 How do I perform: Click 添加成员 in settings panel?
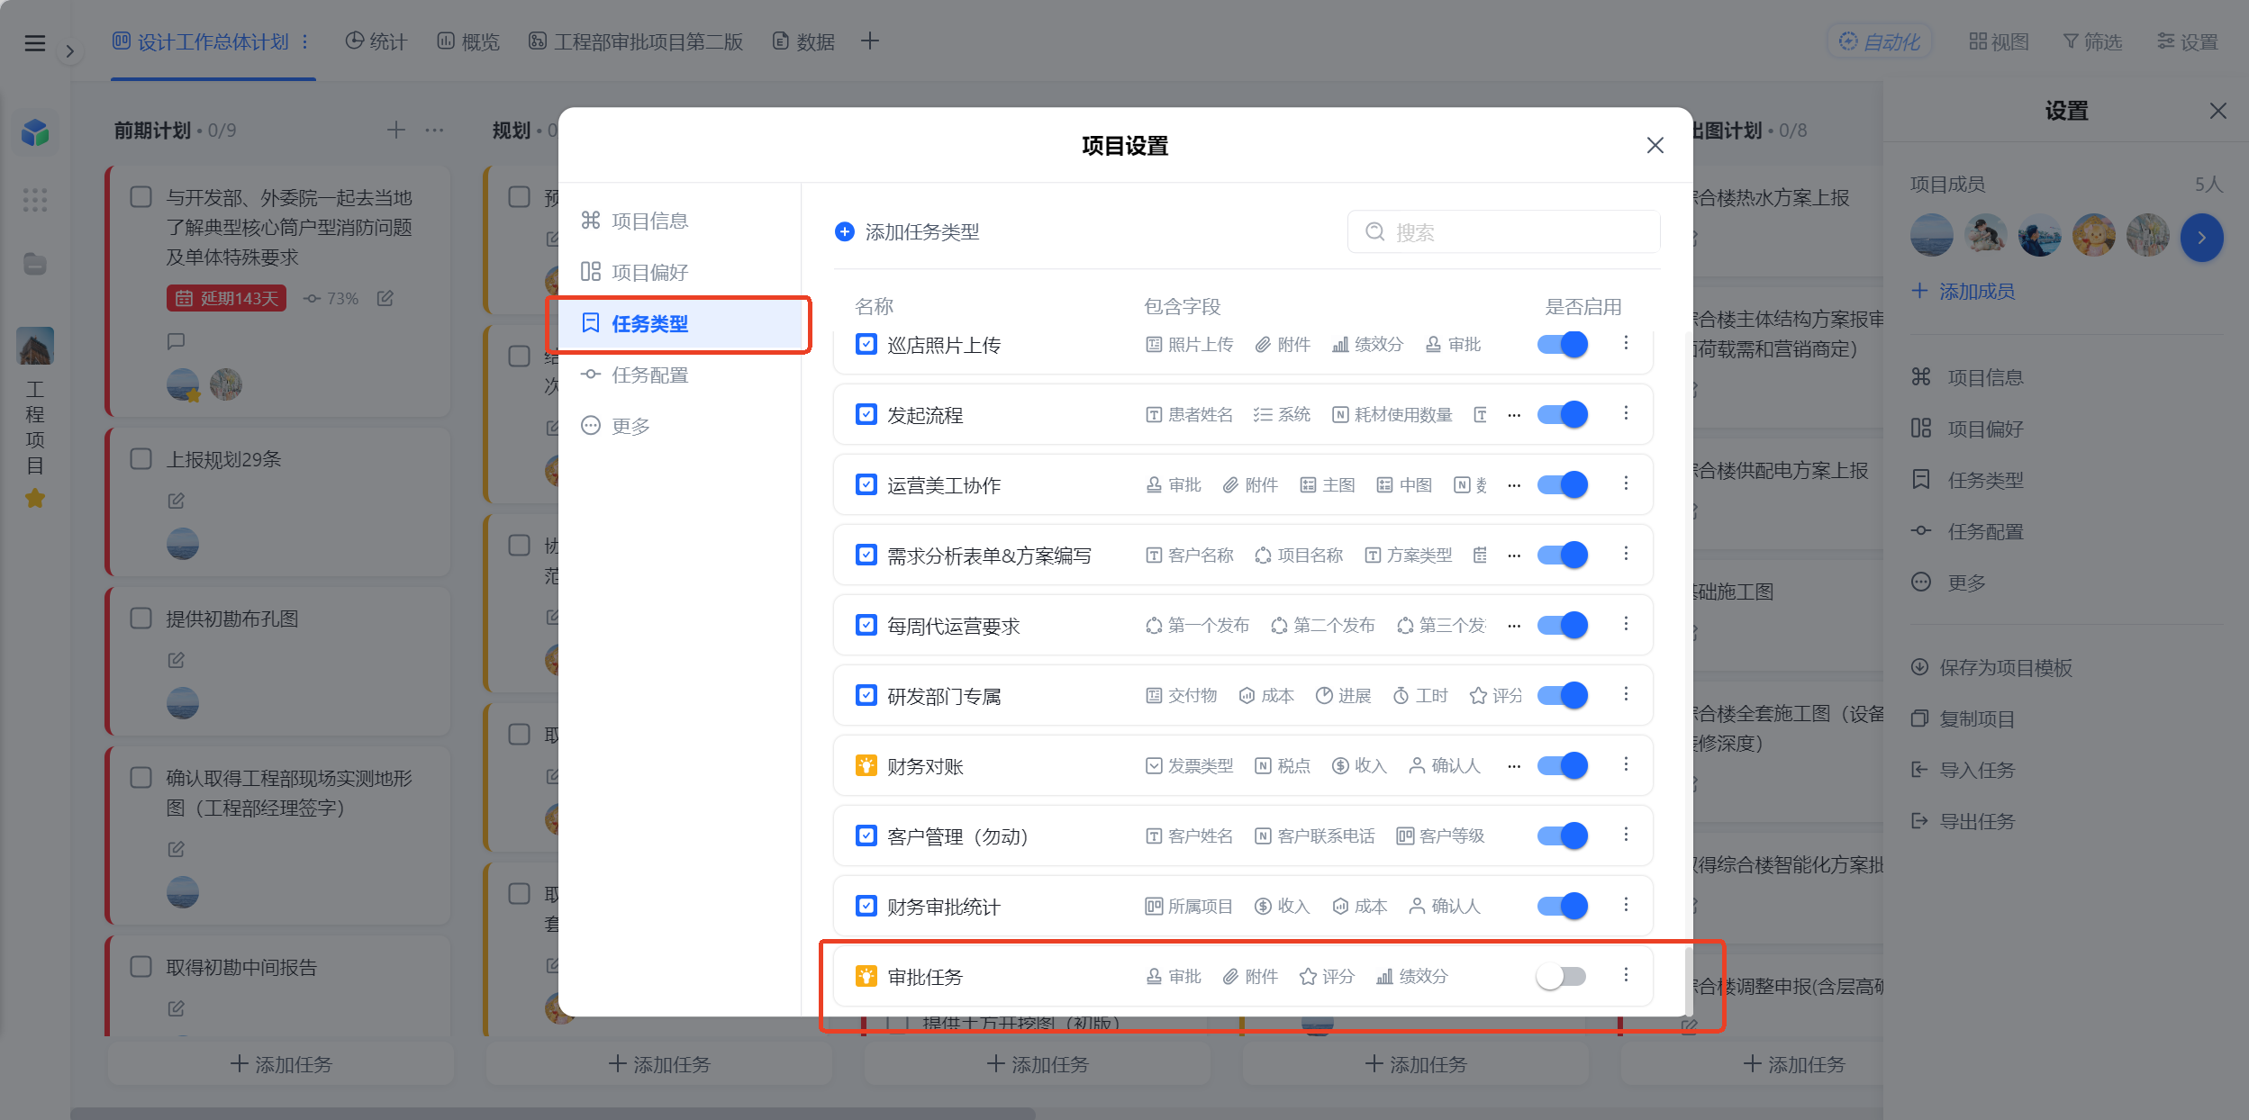click(1963, 291)
